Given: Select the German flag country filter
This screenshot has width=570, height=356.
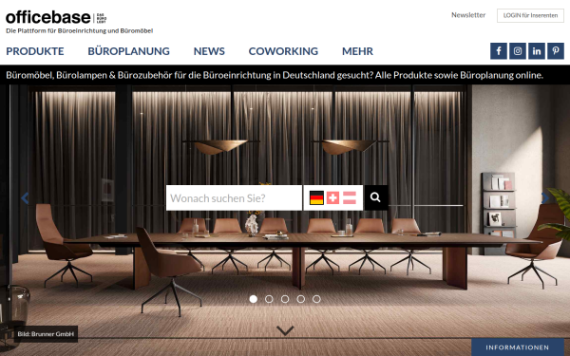Looking at the screenshot, I should (x=316, y=198).
